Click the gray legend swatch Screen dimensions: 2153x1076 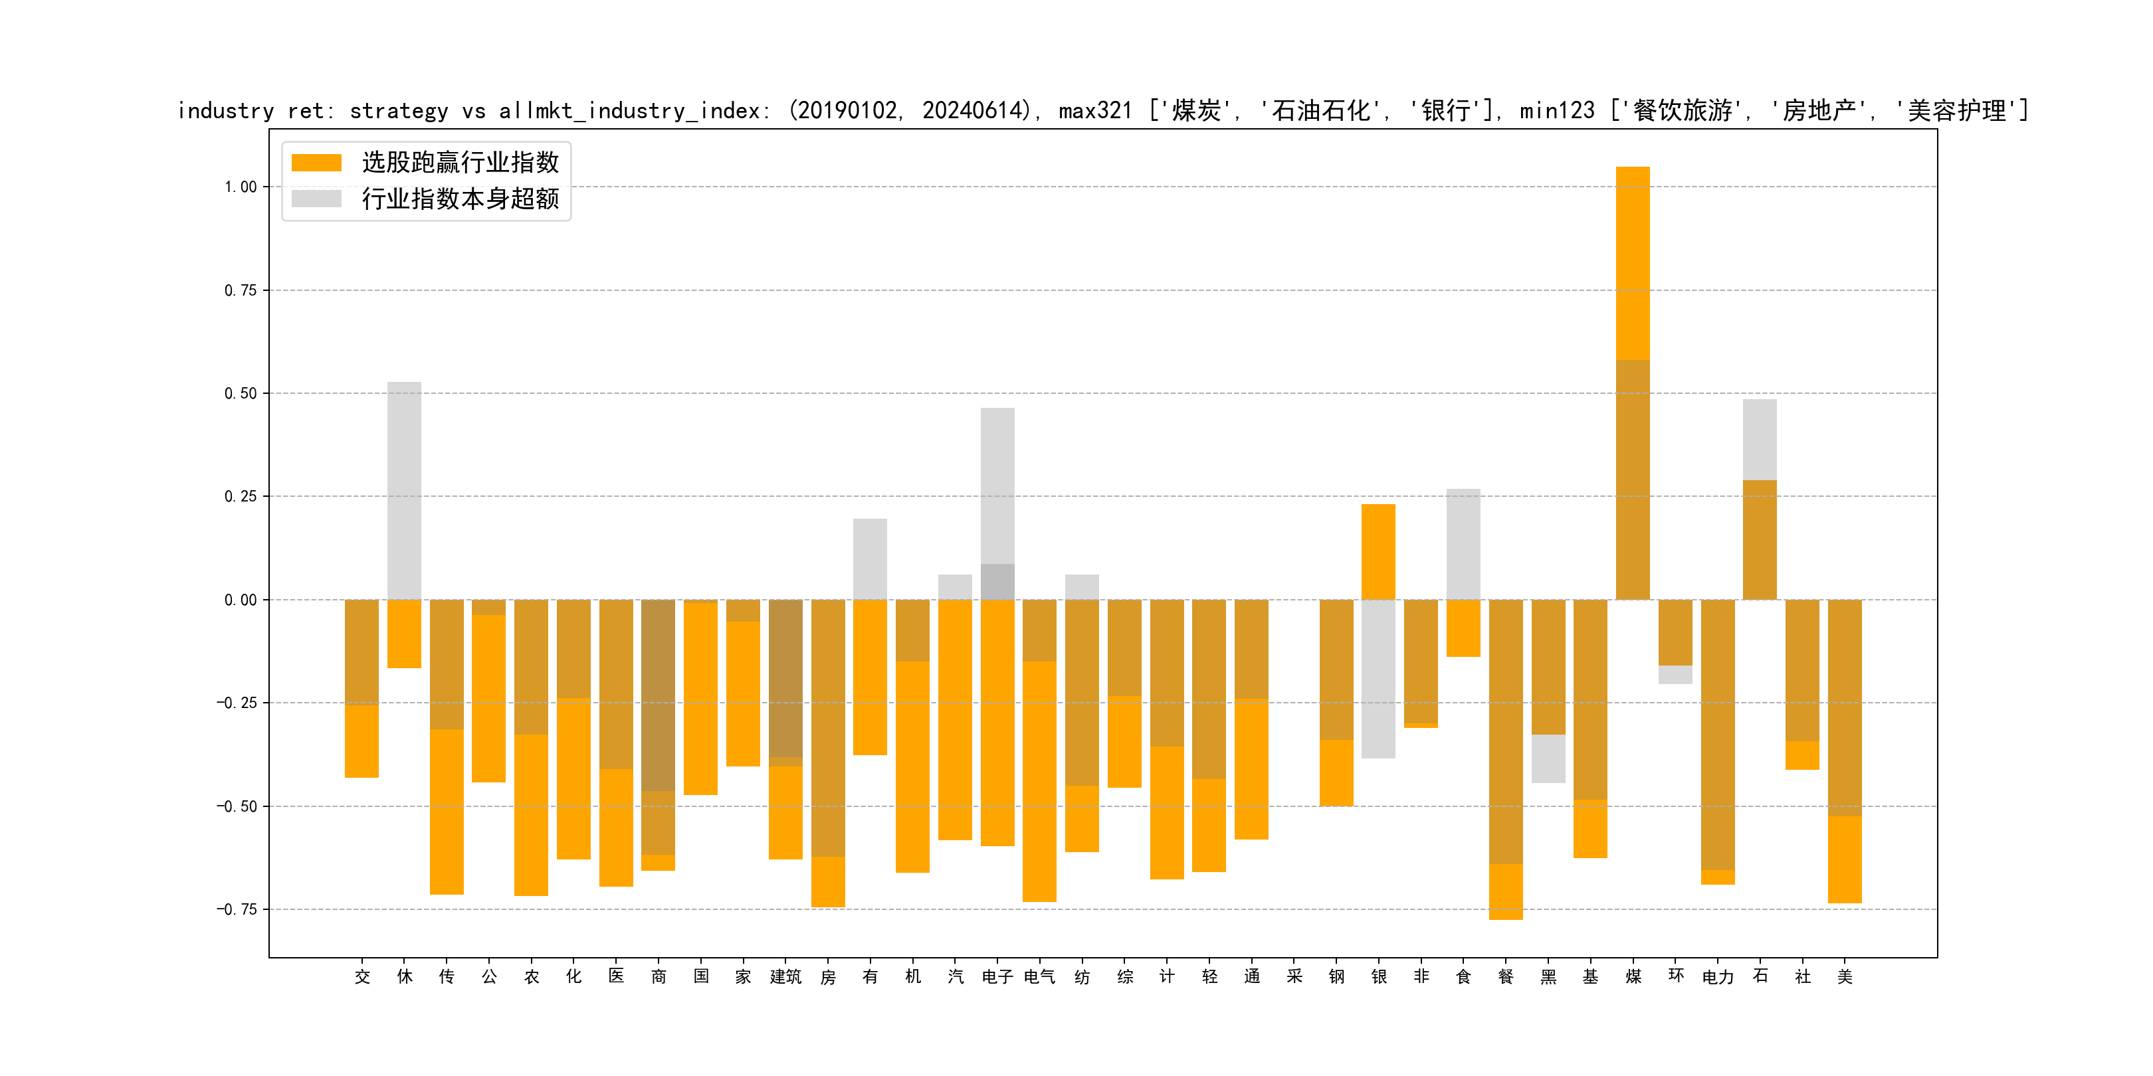click(316, 199)
